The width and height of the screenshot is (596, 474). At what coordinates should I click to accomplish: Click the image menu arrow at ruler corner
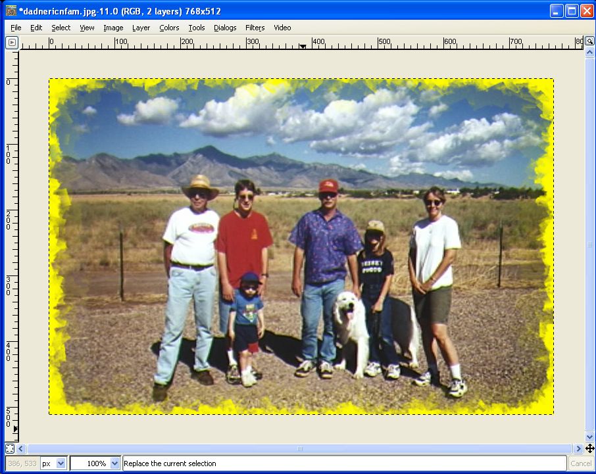point(12,42)
